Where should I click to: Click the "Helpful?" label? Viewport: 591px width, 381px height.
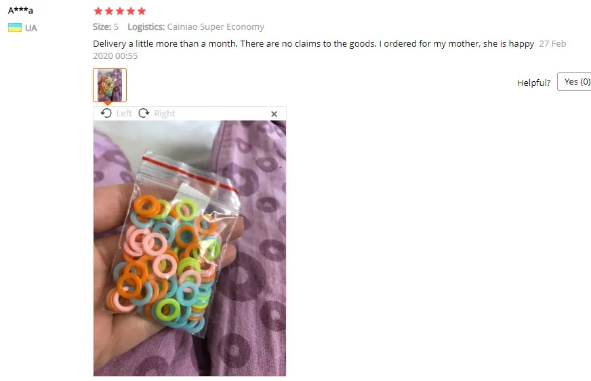[533, 83]
